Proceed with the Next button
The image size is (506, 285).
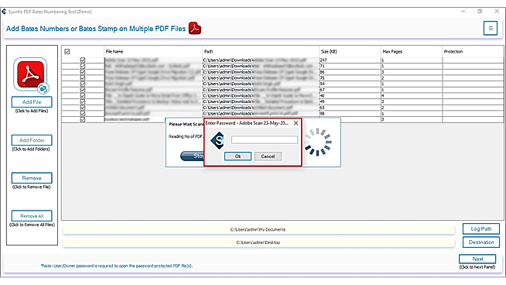pos(477,259)
